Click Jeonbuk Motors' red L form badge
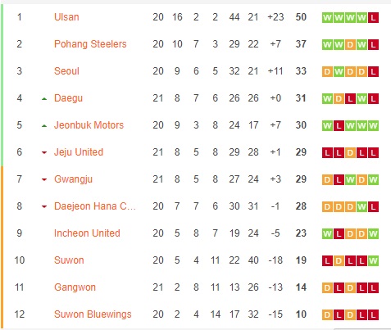The height and width of the screenshot is (330, 391). 339,126
